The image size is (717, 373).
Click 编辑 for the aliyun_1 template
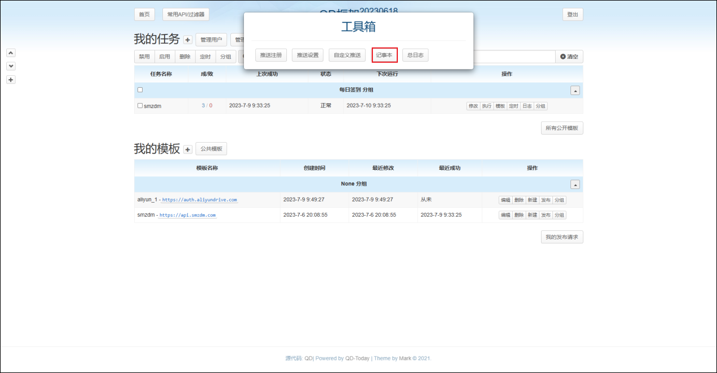pos(505,200)
